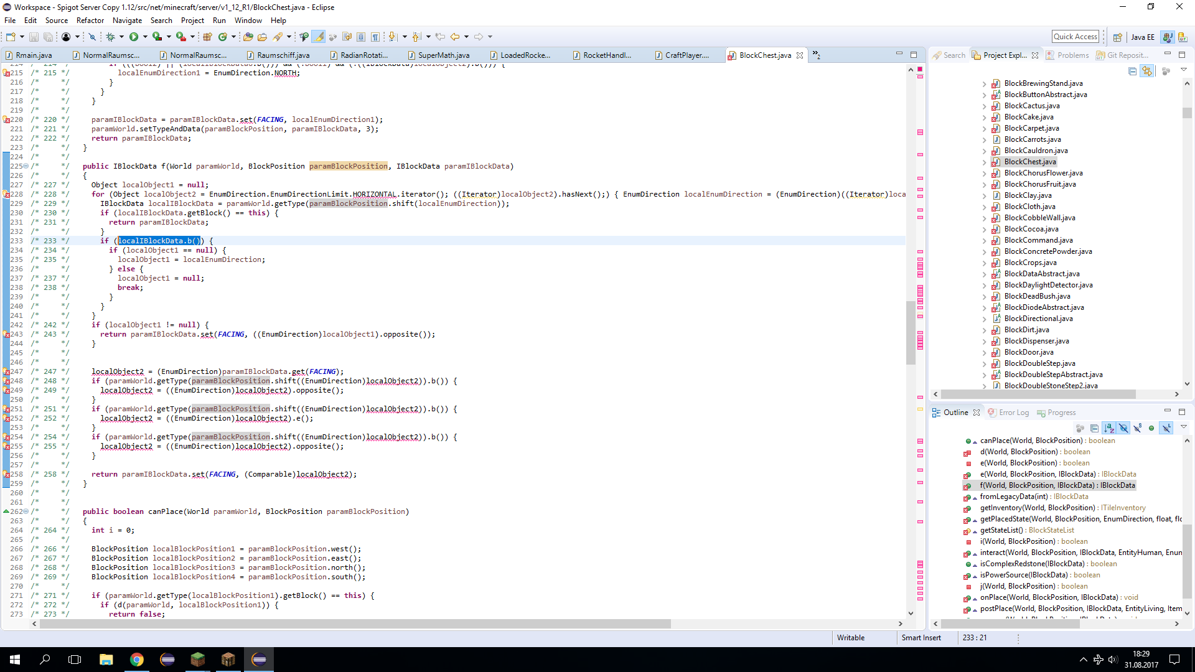Toggle alphabetical Sort in Outline view
Screen dimensions: 1195x672
[x=1108, y=428]
